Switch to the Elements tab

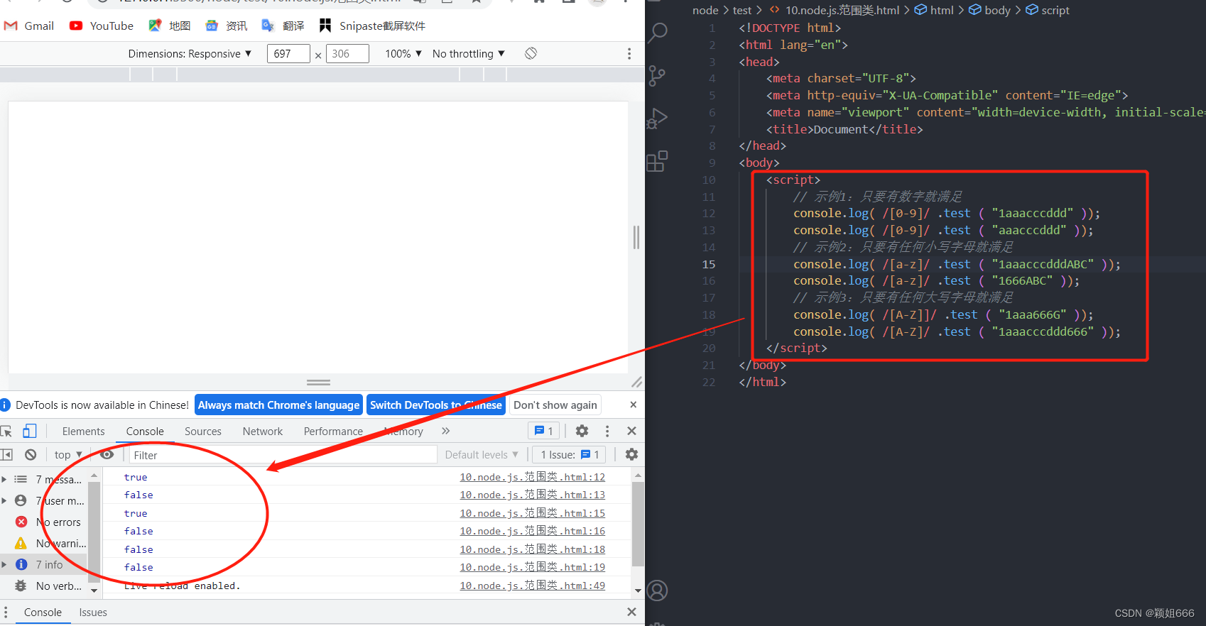(x=83, y=431)
